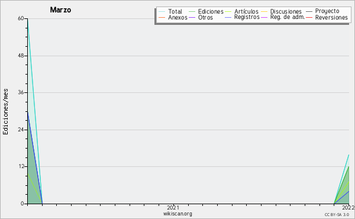Screen dimensions: 355x219
Task: Click the Proyecto legend label
Action: pos(327,11)
